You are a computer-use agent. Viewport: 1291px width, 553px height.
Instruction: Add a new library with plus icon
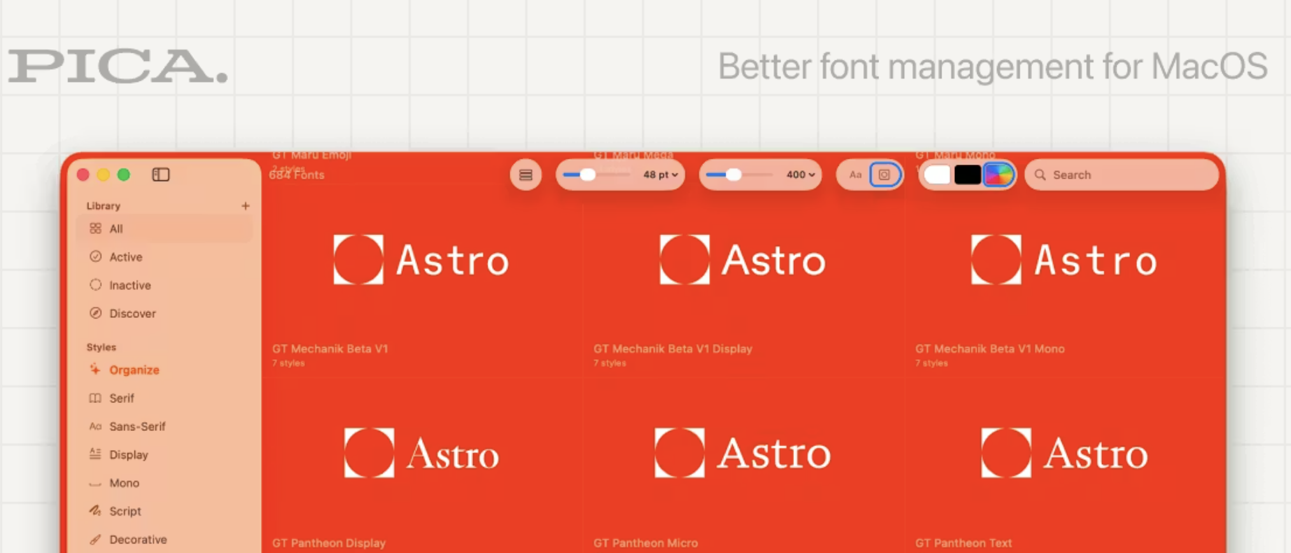246,206
